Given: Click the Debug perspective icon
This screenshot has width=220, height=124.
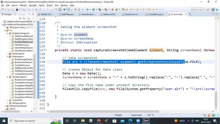Looking at the screenshot, I should click(x=217, y=10).
